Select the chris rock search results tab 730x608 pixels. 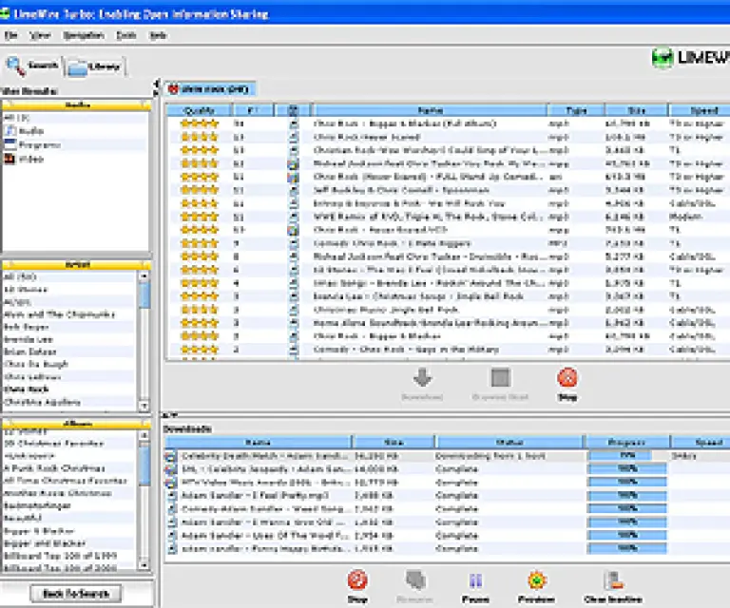pyautogui.click(x=210, y=89)
